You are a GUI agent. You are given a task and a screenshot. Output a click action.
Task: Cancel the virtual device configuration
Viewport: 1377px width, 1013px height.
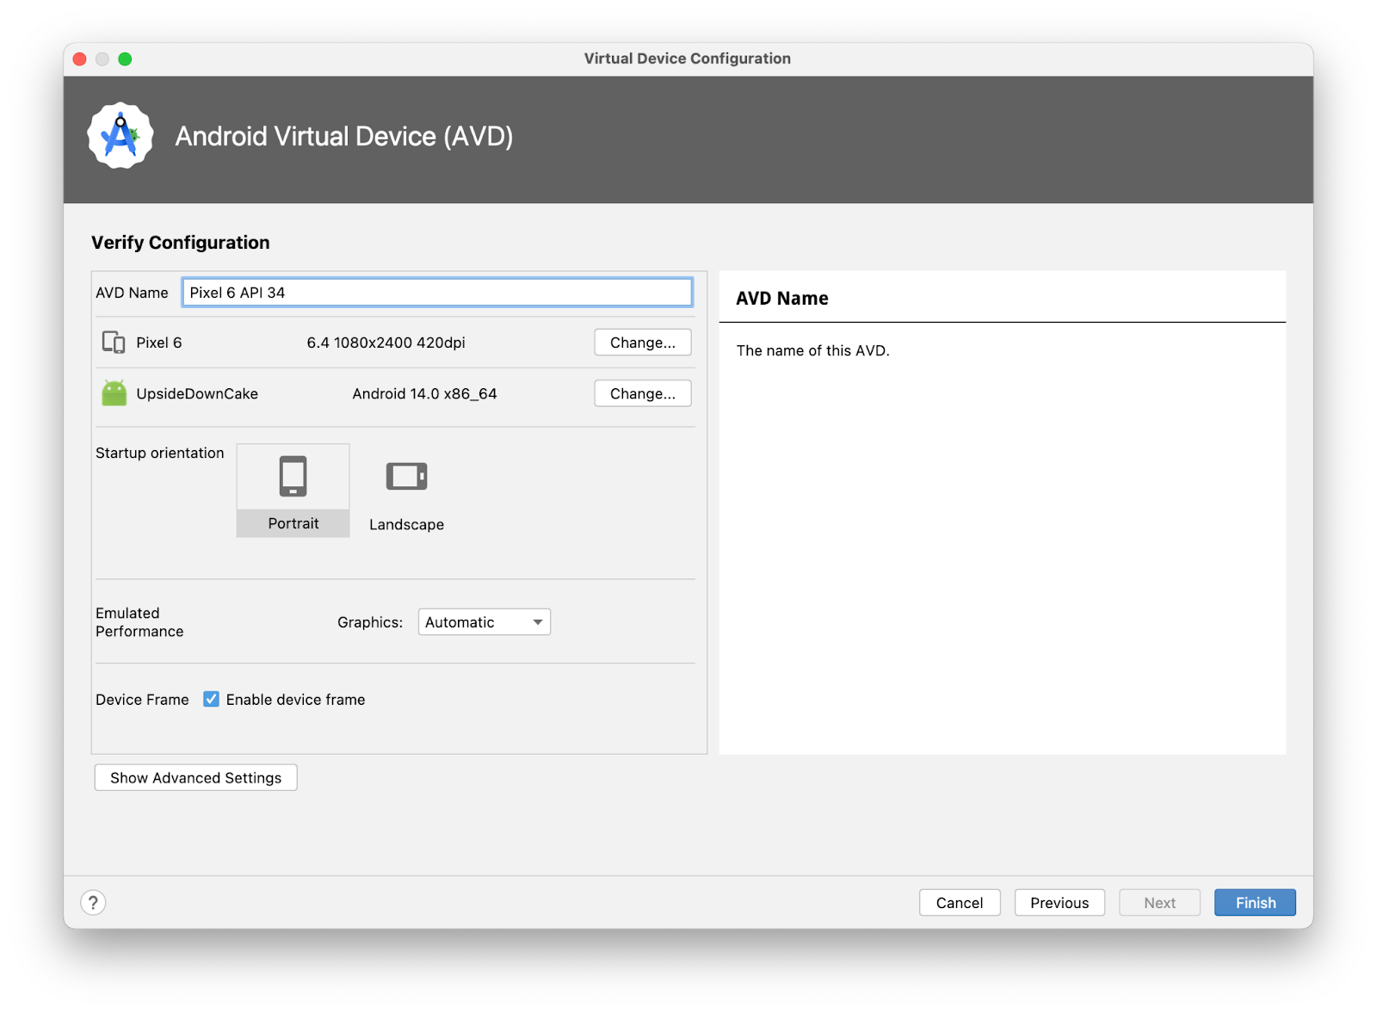[x=959, y=902]
